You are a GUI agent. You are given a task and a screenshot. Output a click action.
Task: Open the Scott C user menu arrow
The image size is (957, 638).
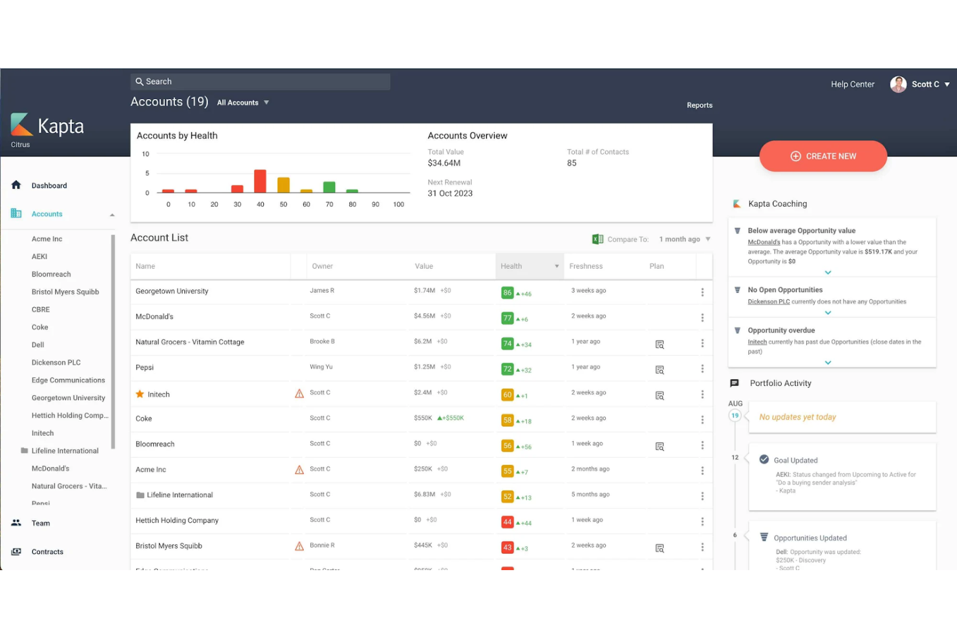(947, 85)
